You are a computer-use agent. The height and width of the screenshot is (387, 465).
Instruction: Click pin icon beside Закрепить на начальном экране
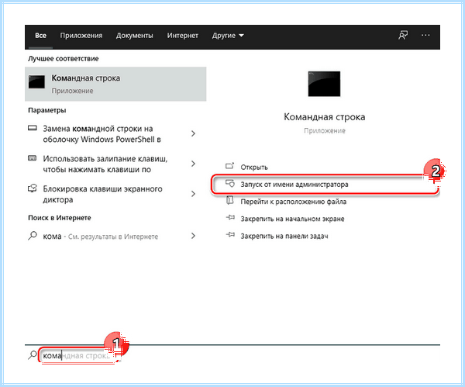point(230,217)
